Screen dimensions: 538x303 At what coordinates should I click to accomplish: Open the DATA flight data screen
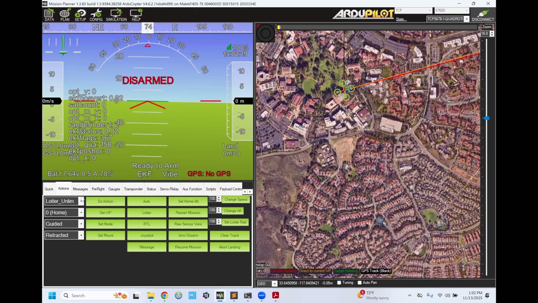point(50,15)
